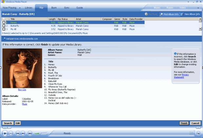Go to the Burn tab
203x138 pixels.
(54, 8)
